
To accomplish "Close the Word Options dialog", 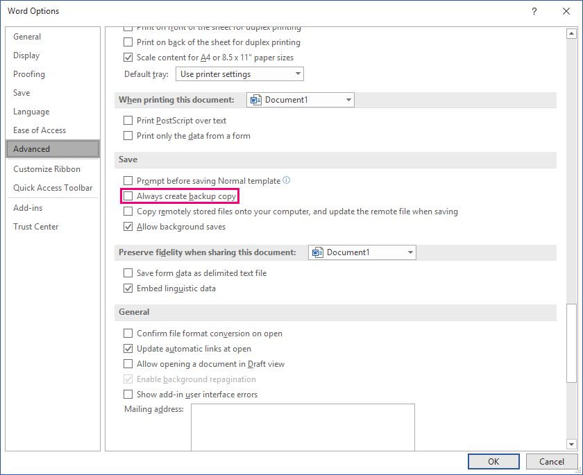I will [x=566, y=11].
